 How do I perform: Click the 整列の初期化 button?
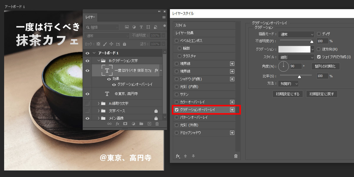coord(325,66)
